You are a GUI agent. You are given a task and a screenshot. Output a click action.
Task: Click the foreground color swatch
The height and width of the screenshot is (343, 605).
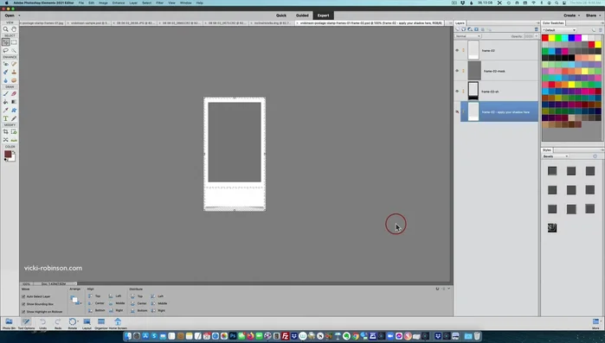[8, 154]
